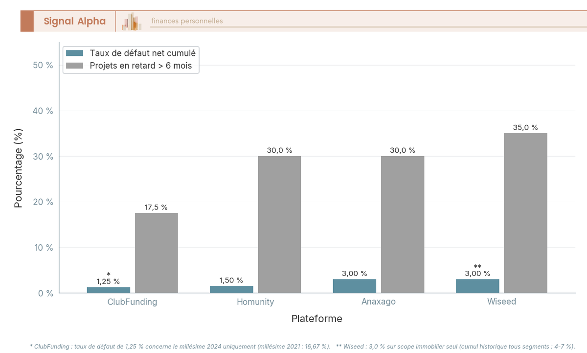
Task: Click the Anaxago axis label
Action: click(379, 302)
